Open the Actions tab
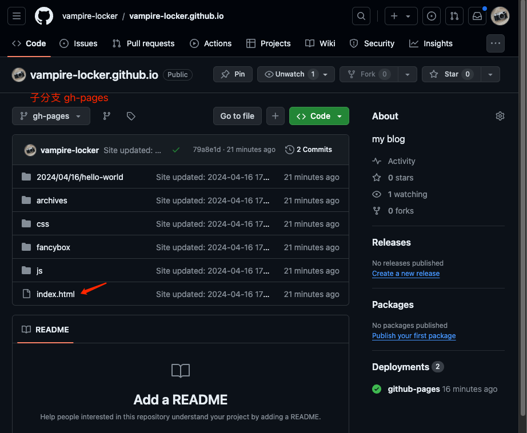 pyautogui.click(x=211, y=43)
